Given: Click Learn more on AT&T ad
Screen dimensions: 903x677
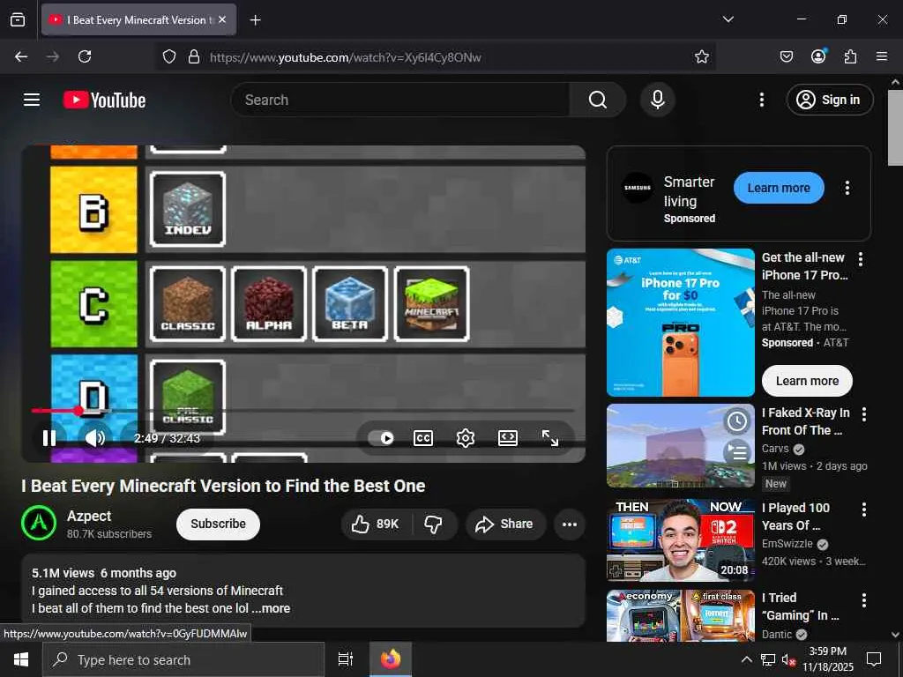Looking at the screenshot, I should tap(807, 381).
